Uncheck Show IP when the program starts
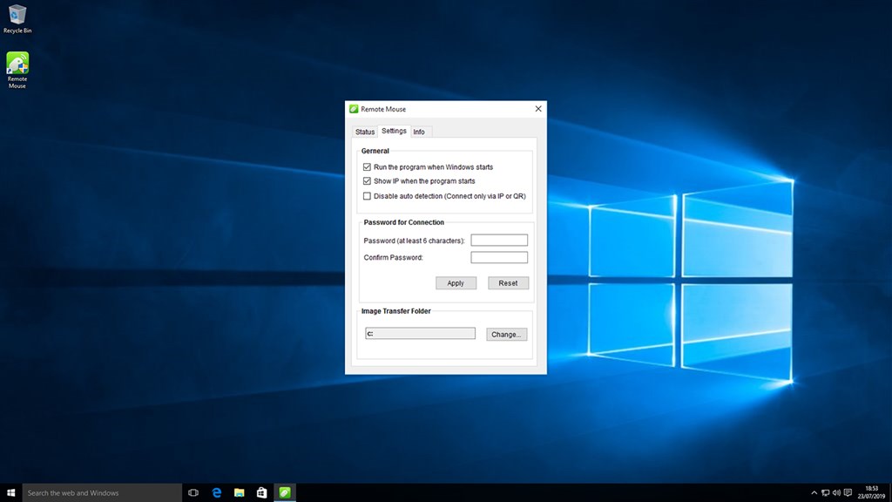 (x=367, y=181)
